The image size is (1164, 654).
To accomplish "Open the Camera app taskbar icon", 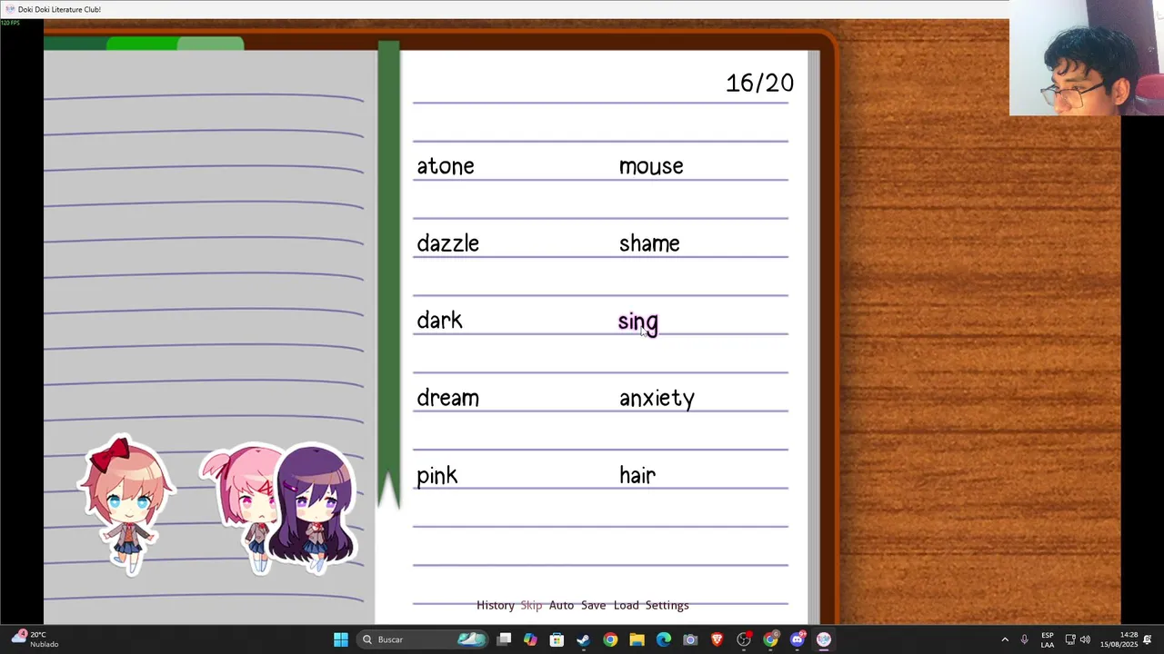I will click(690, 639).
